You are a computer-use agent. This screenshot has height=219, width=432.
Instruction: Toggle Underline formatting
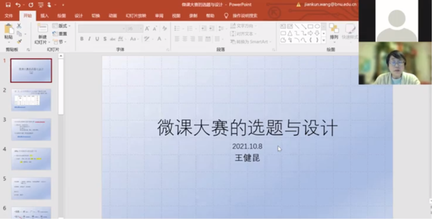(97, 39)
